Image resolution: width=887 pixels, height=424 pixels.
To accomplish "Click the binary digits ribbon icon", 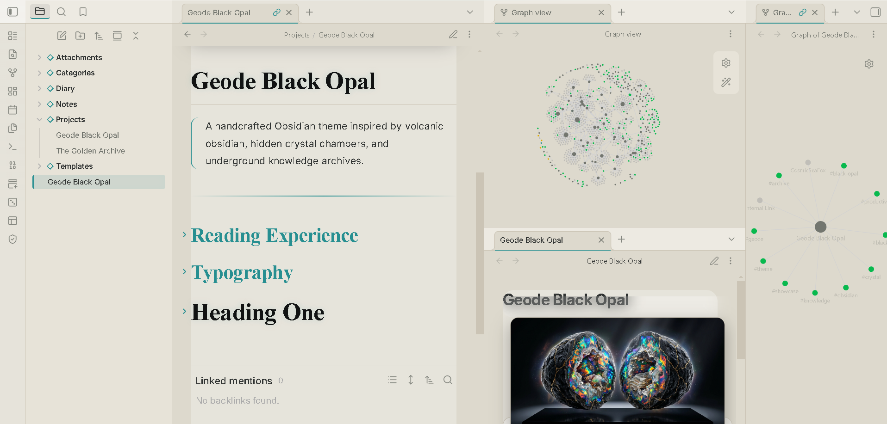I will pyautogui.click(x=12, y=165).
